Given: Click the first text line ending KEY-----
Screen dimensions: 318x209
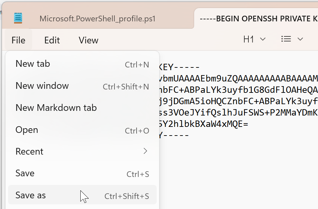Looking at the screenshot, I should (x=180, y=67).
